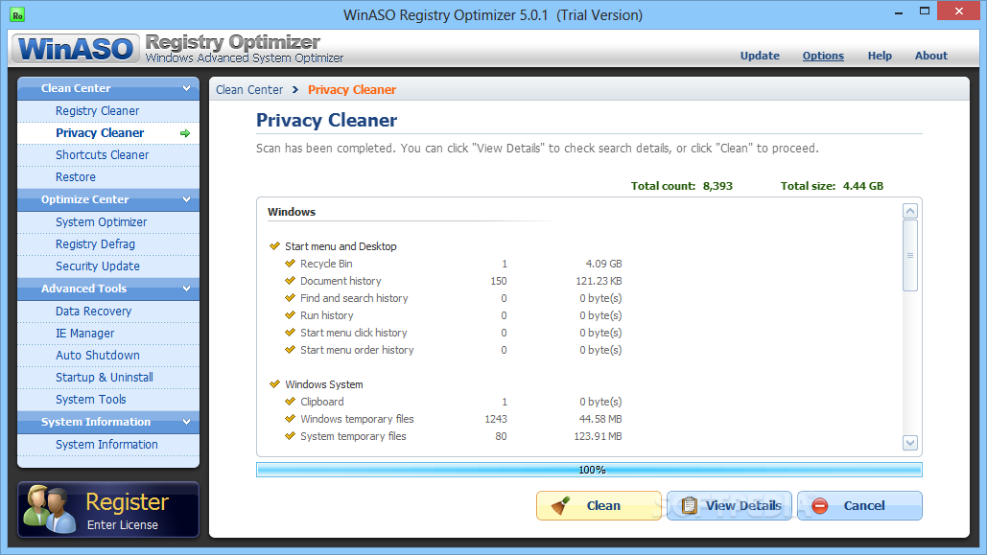Viewport: 987px width, 555px height.
Task: Open Startup & Uninstall tool
Action: (x=108, y=377)
